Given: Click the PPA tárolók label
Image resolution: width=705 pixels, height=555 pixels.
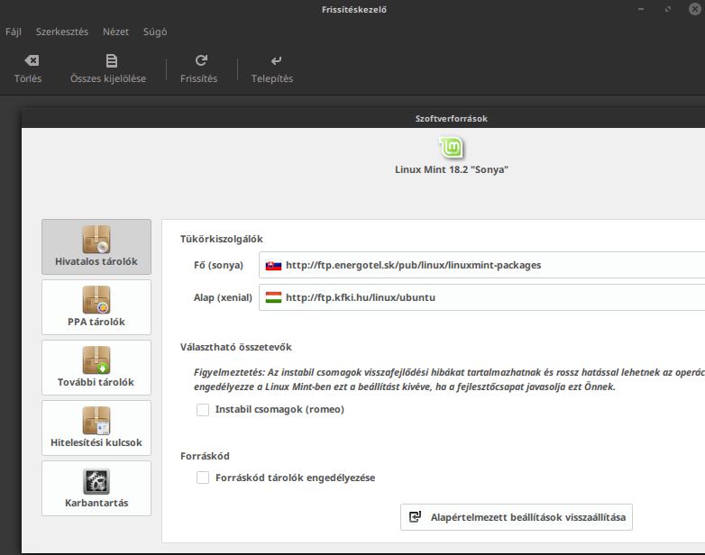Looking at the screenshot, I should point(96,322).
